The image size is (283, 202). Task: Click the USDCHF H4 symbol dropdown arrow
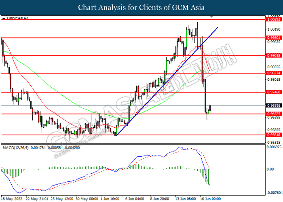point(4,19)
